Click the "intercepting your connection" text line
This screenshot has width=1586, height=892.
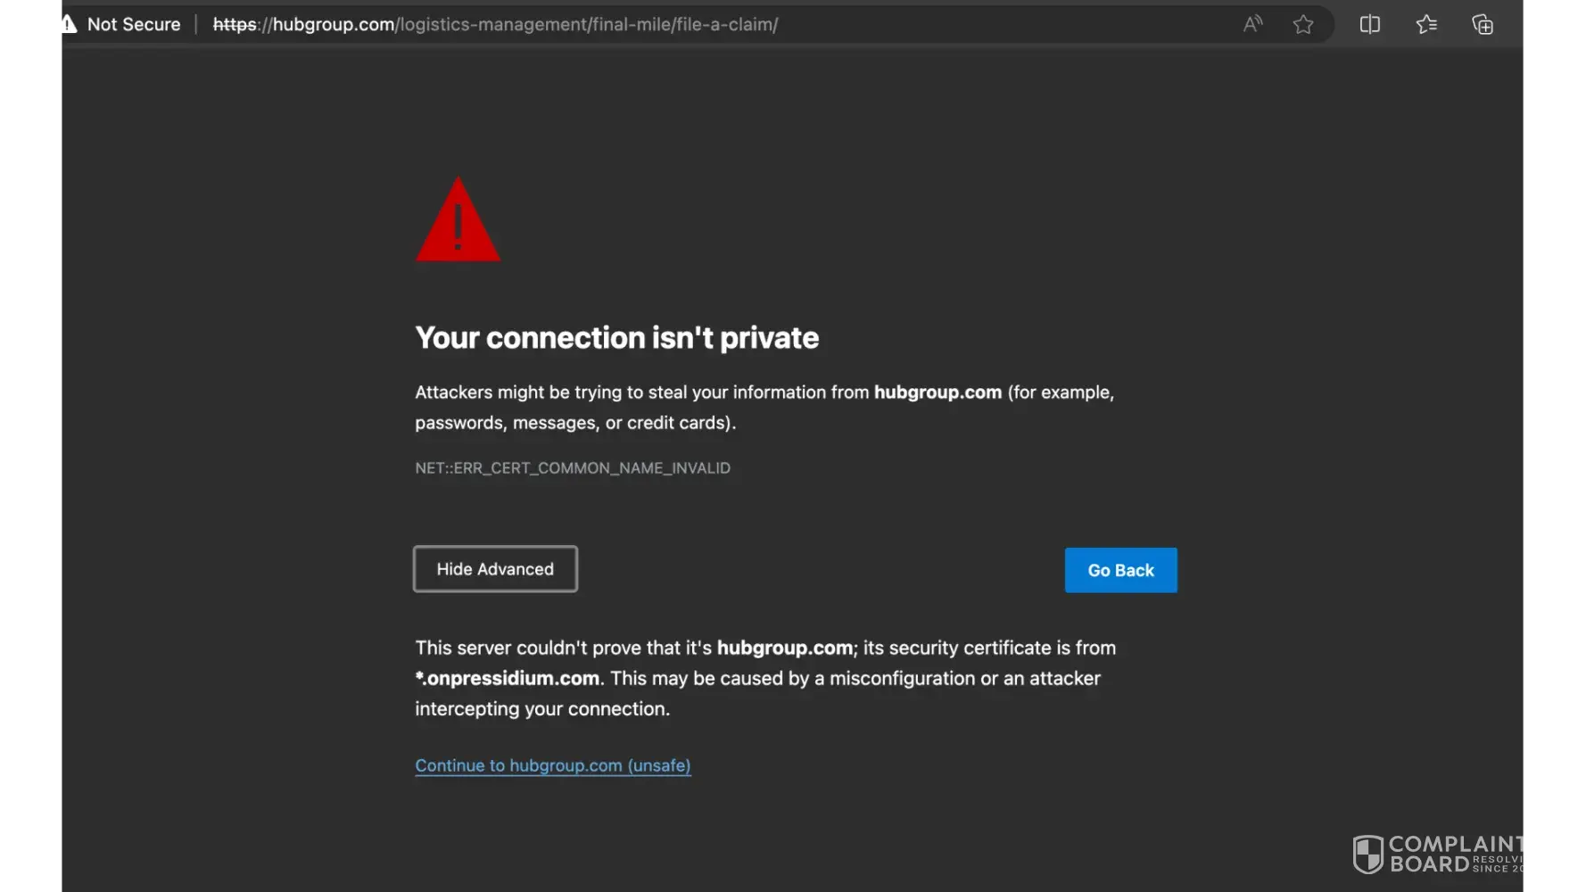[x=541, y=709]
